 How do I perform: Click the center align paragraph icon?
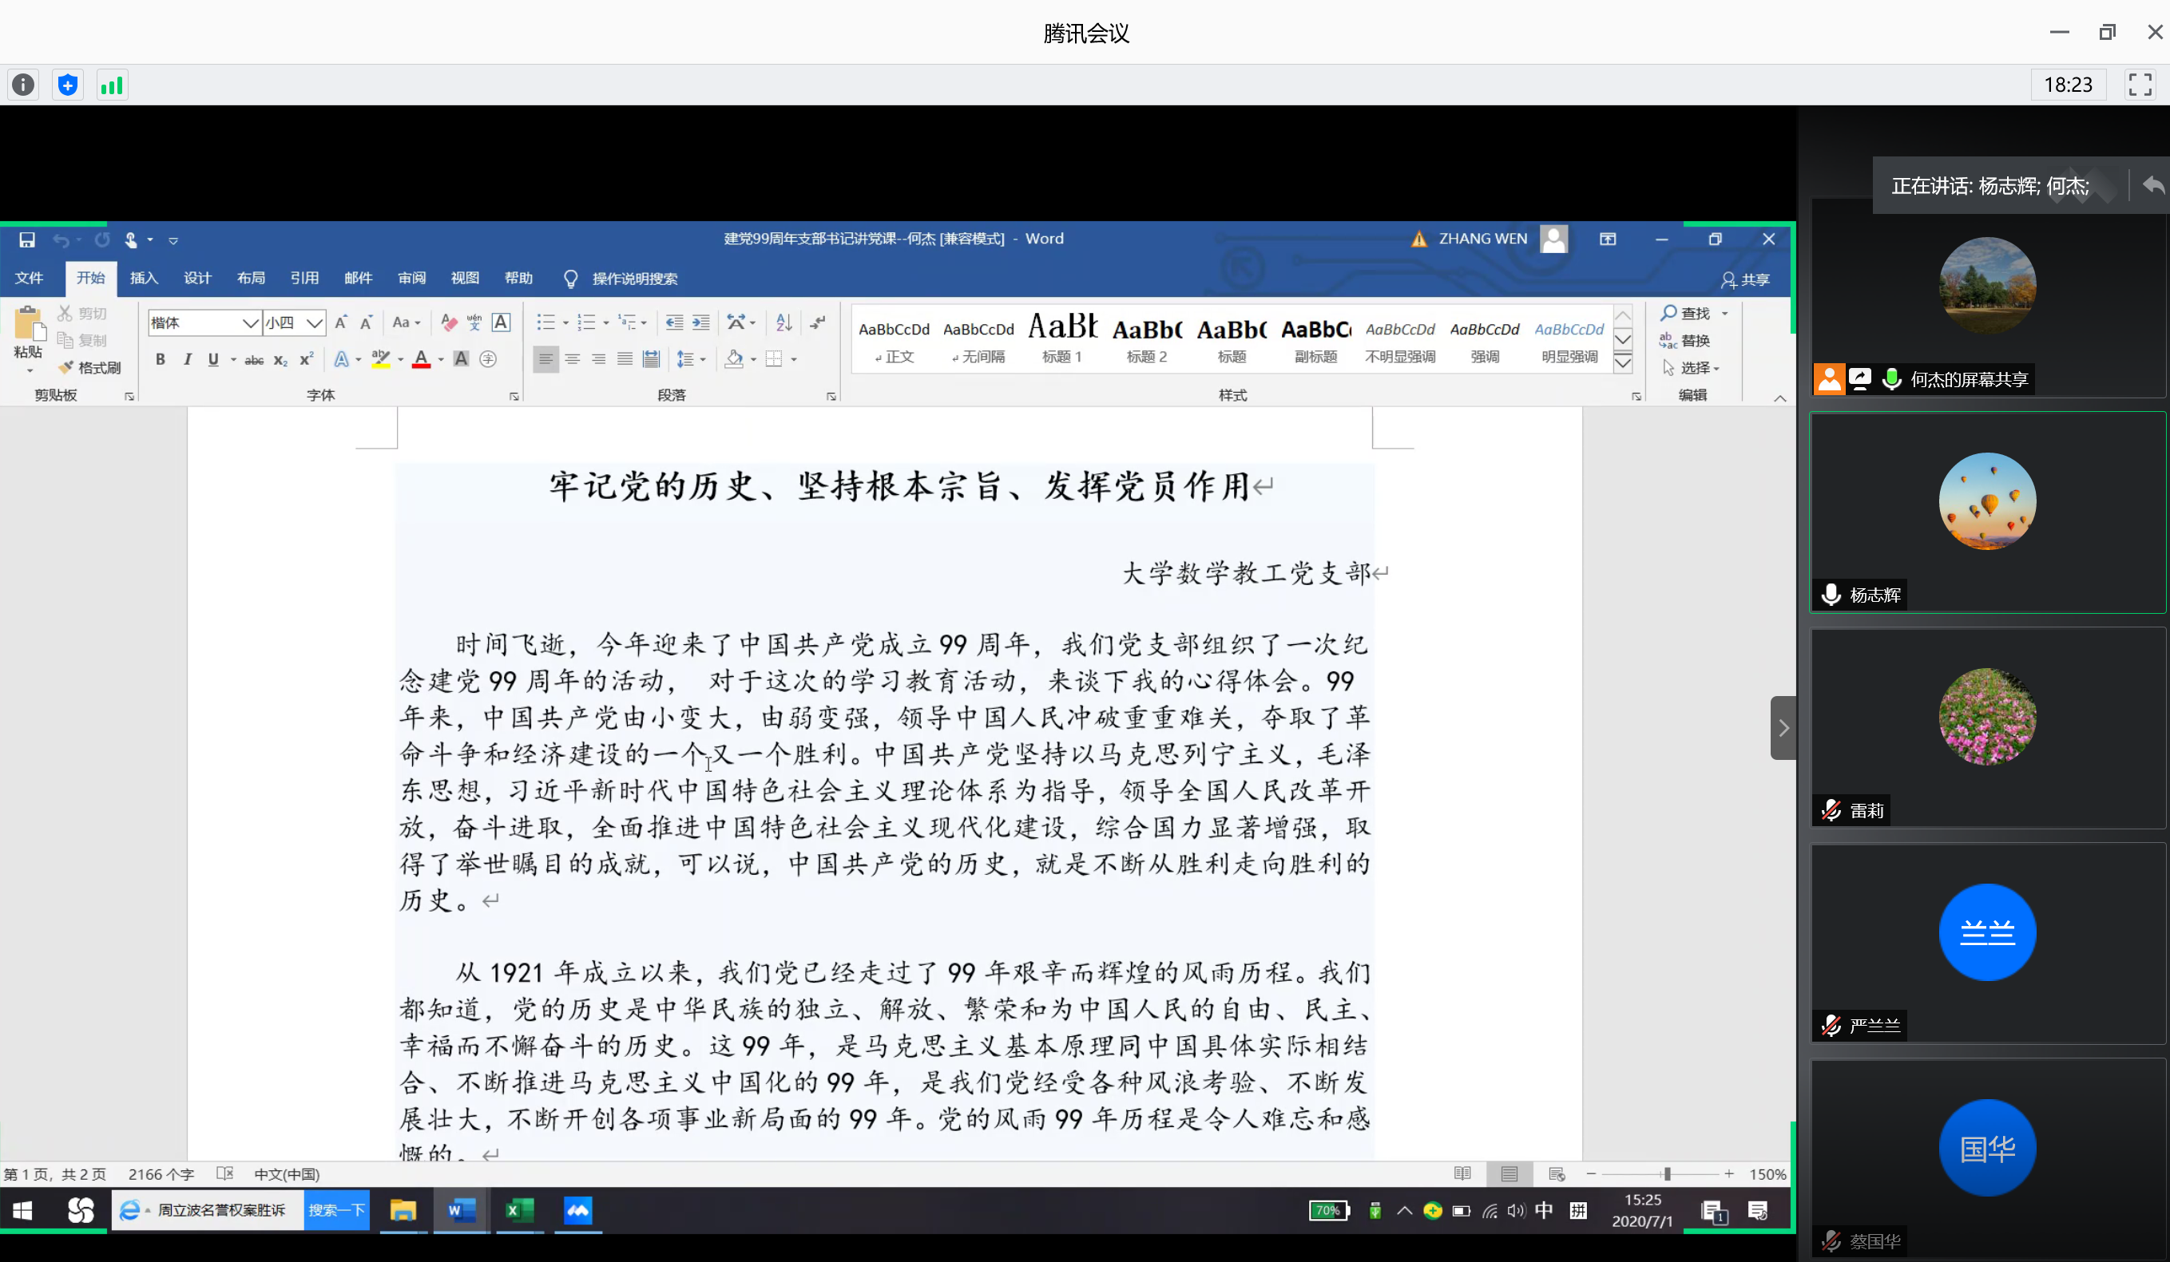coord(573,360)
